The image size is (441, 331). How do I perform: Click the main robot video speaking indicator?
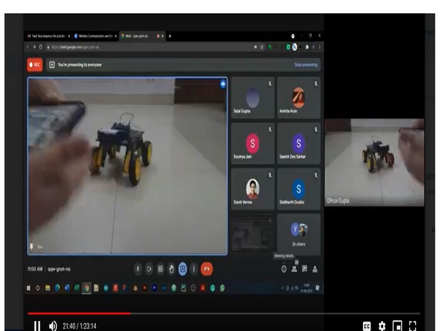point(223,84)
